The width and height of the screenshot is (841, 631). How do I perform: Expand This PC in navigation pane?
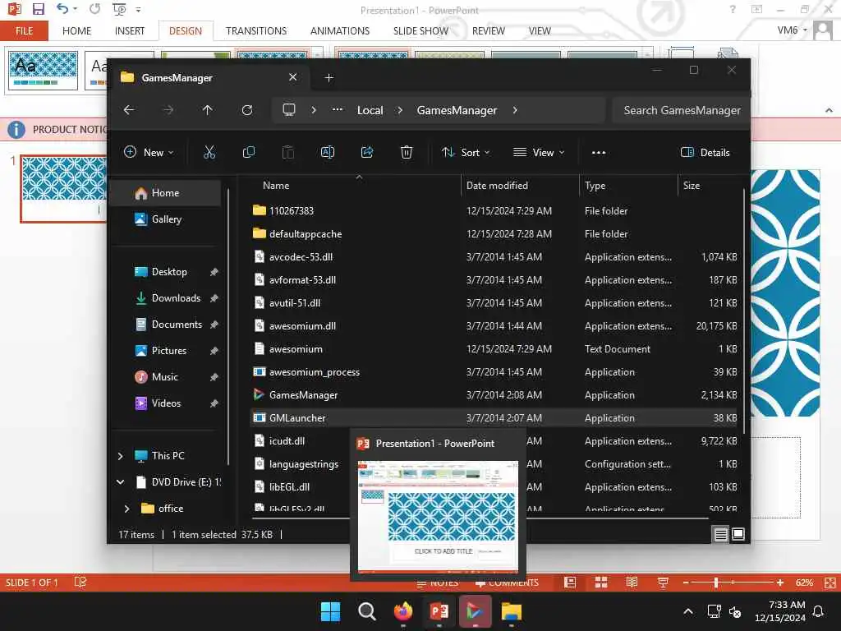point(120,456)
